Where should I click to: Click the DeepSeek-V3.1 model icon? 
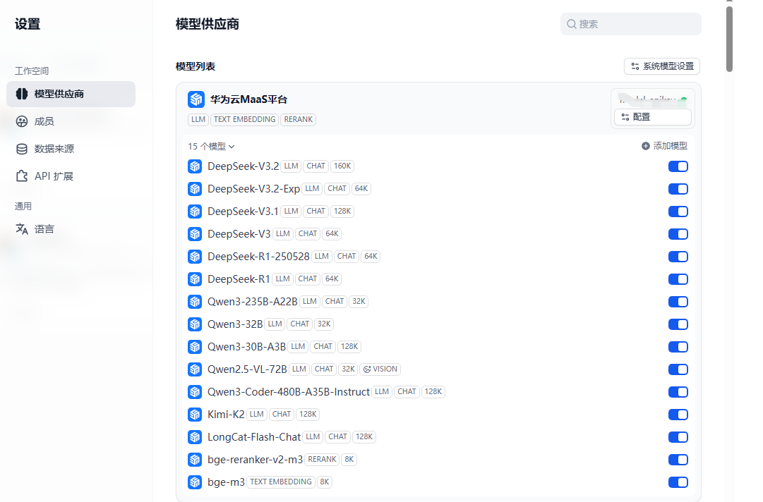[195, 212]
